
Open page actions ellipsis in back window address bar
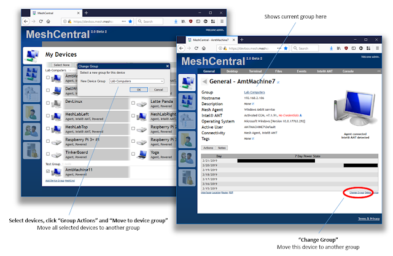pos(123,22)
